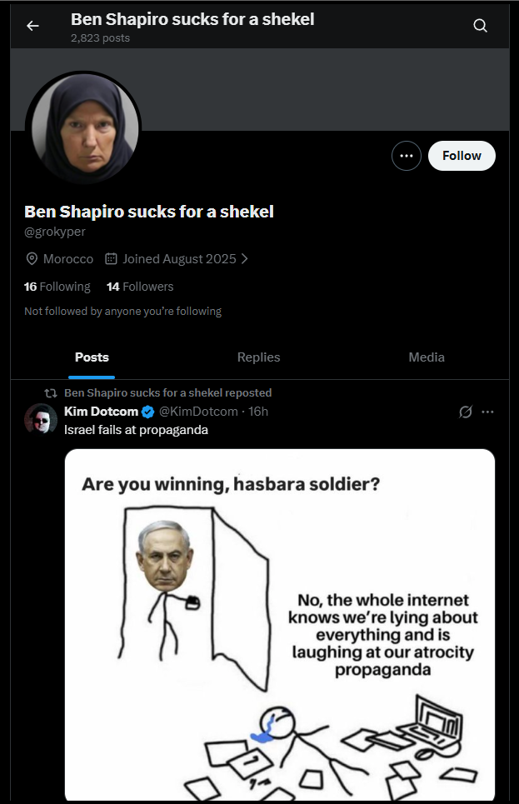Open the profile's three-dot more options
The image size is (519, 804).
click(x=407, y=156)
